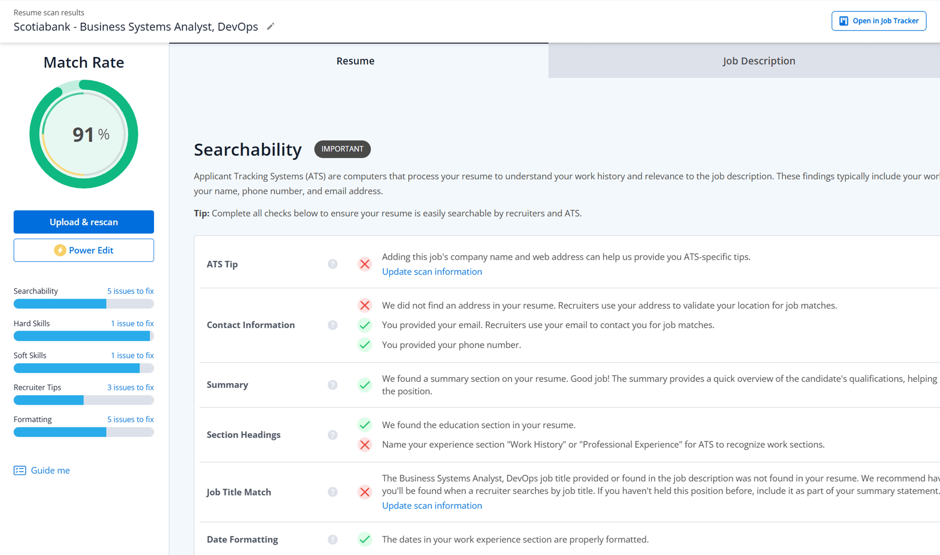Click the 91% match rate circle
This screenshot has width=940, height=555.
[x=84, y=134]
